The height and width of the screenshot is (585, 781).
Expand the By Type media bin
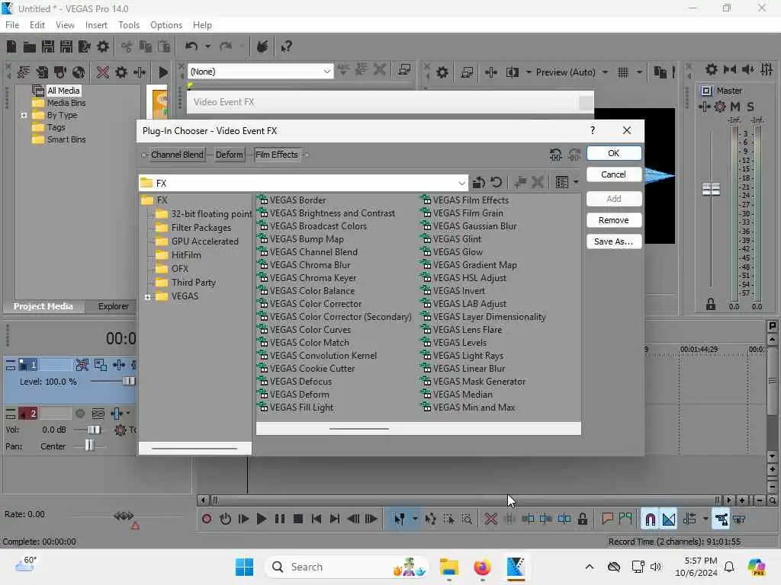tap(24, 115)
